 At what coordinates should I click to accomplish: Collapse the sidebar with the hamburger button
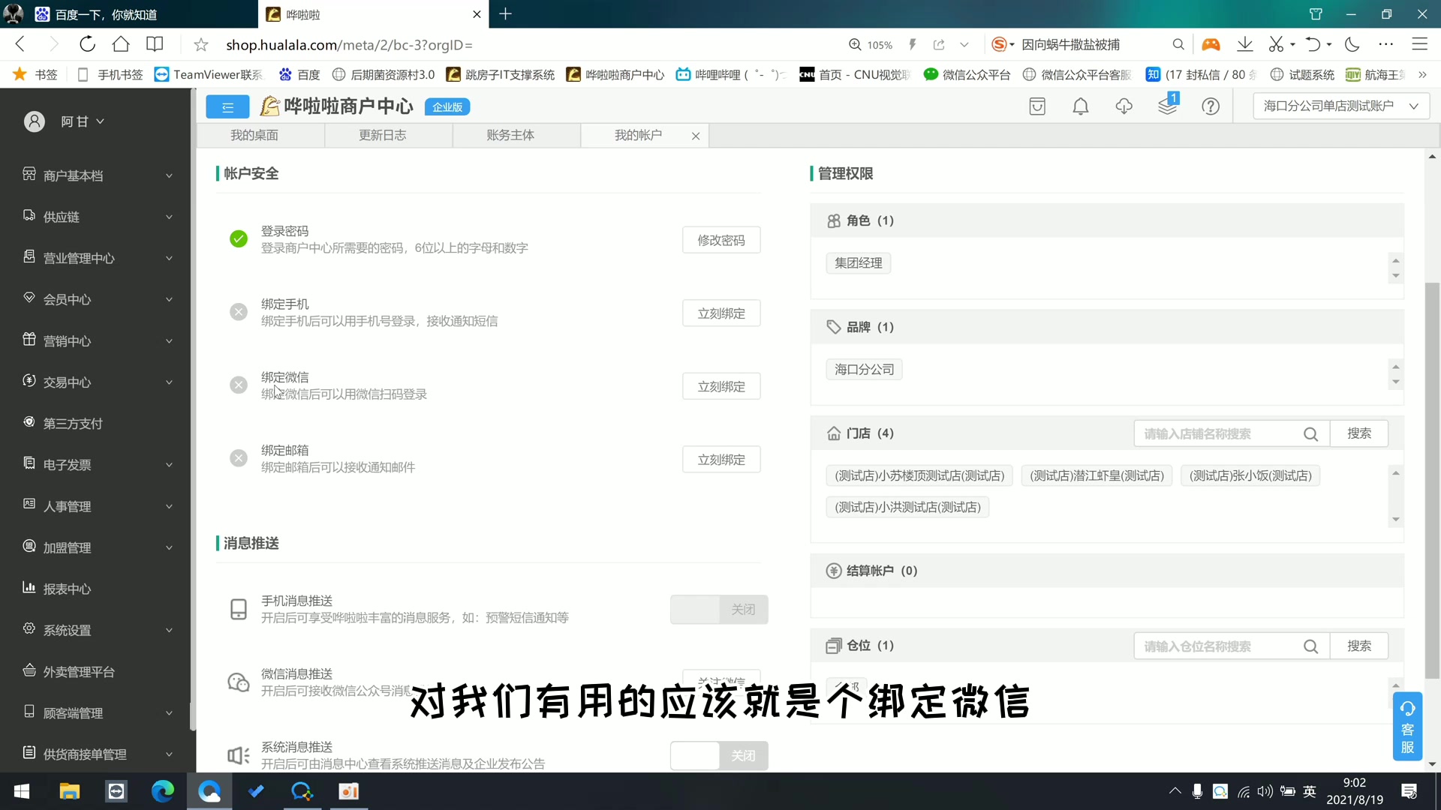[227, 107]
